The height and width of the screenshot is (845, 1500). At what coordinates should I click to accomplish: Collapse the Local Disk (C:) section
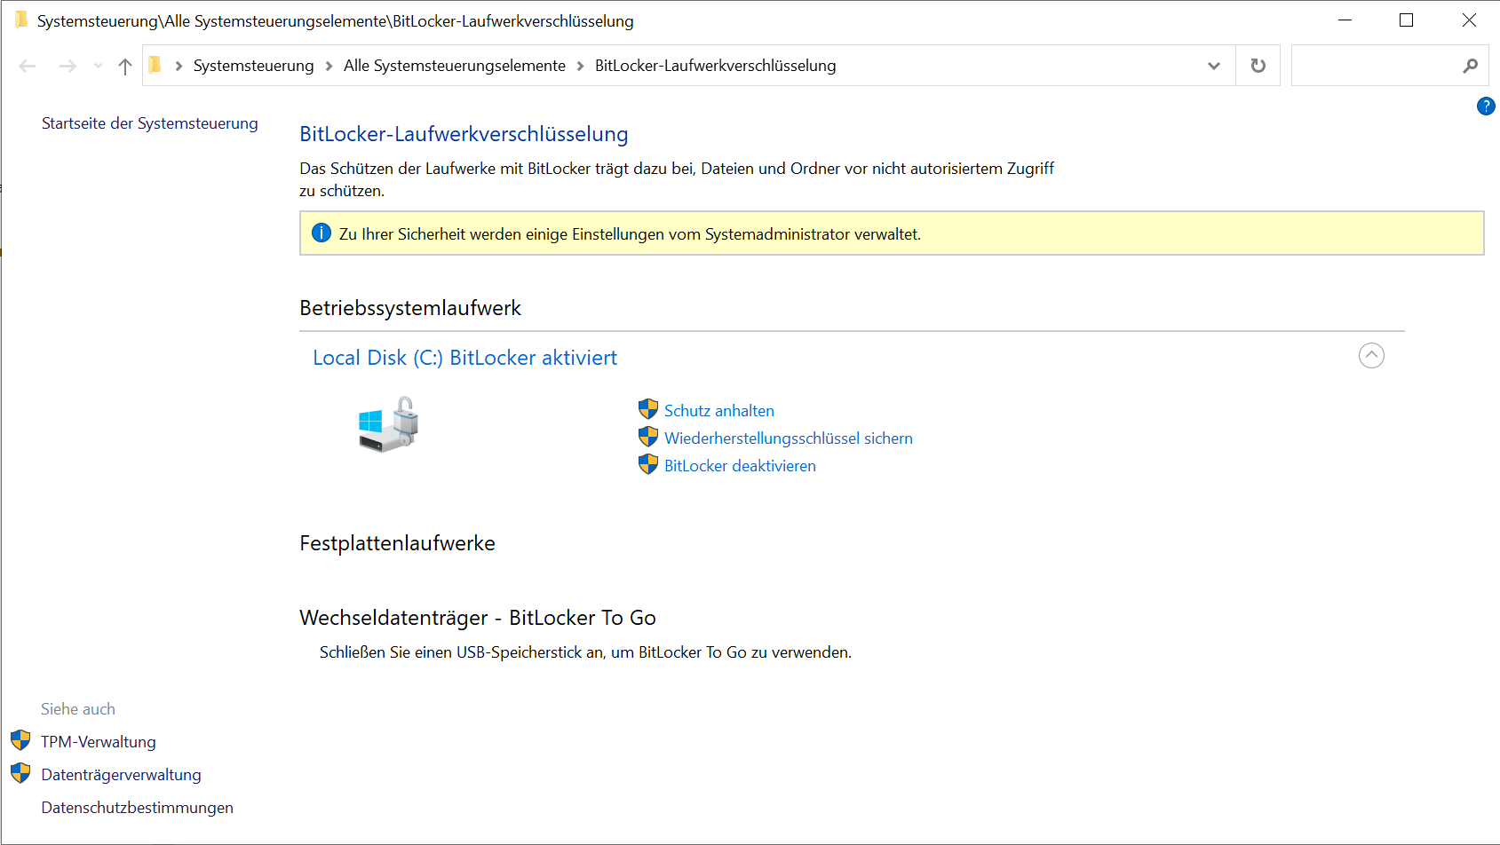1371,356
